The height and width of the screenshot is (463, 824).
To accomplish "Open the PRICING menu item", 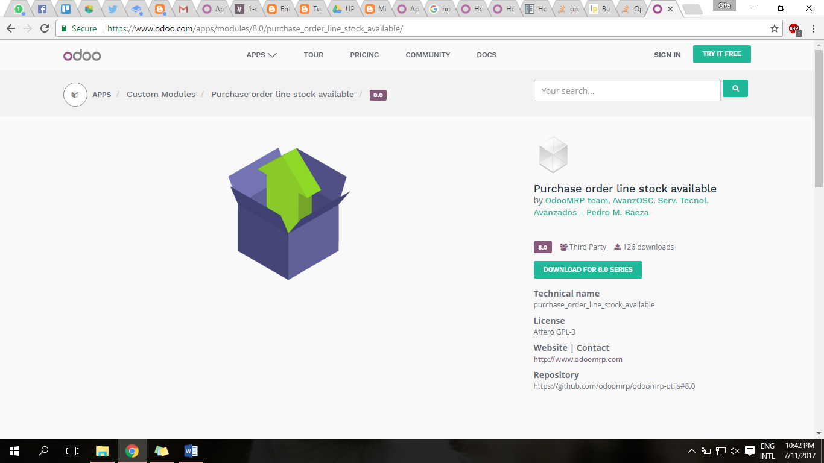I will (x=364, y=55).
